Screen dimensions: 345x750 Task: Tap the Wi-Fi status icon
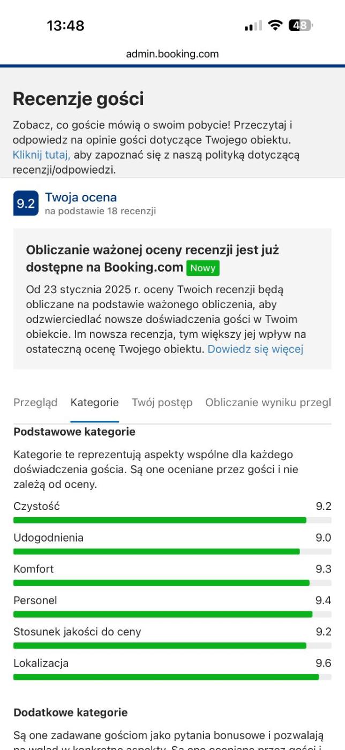pos(275,25)
